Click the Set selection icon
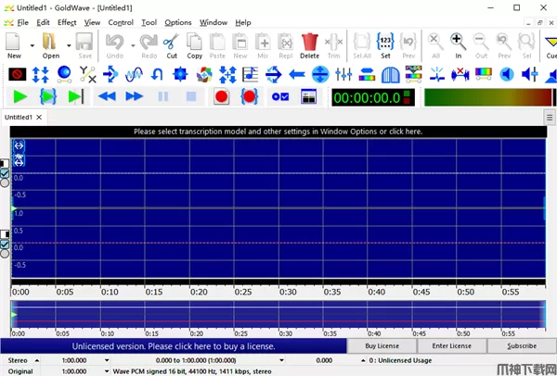 (x=385, y=42)
